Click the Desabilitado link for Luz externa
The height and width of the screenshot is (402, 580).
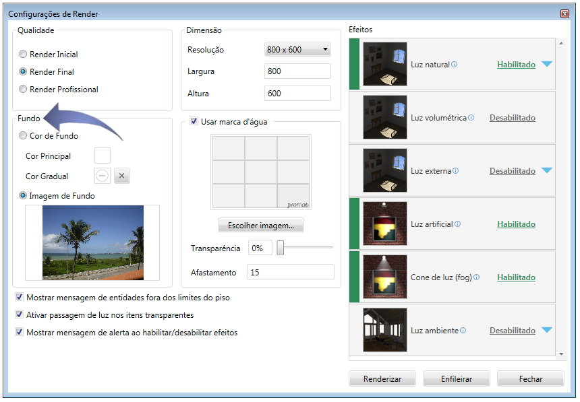pos(513,171)
